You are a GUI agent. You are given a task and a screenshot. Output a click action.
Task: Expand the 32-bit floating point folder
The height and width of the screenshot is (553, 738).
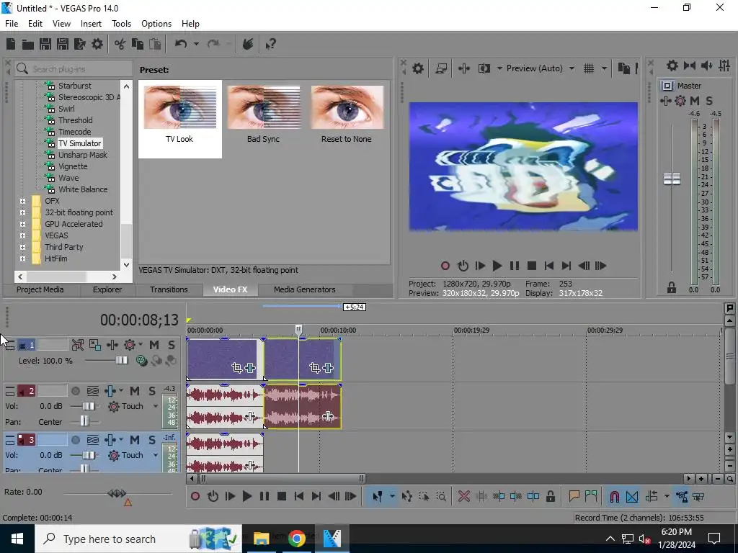[22, 212]
